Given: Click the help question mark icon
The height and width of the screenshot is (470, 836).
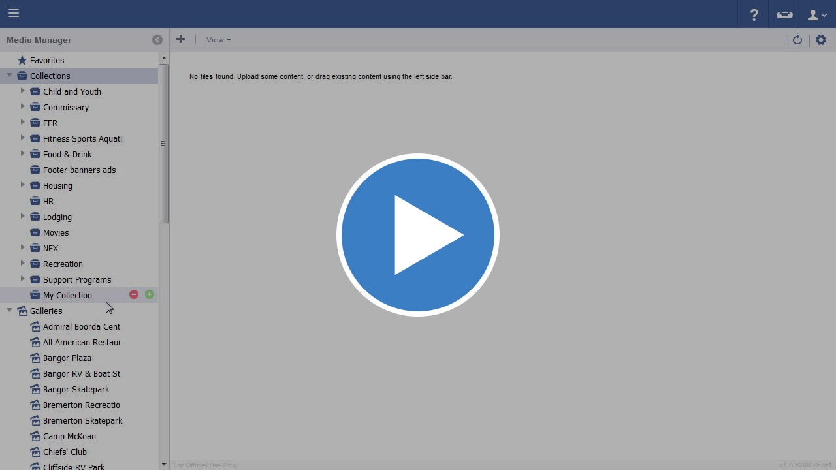Looking at the screenshot, I should point(754,14).
